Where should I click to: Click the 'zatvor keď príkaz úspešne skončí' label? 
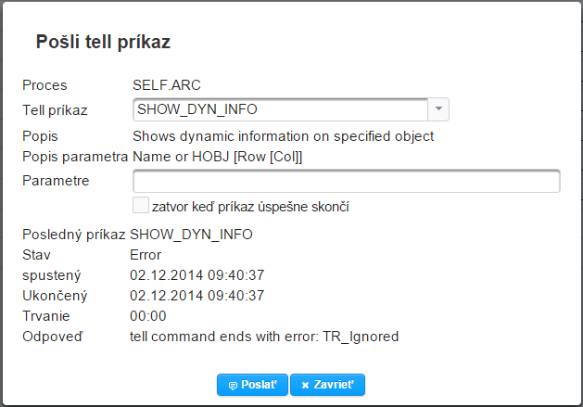coord(249,206)
